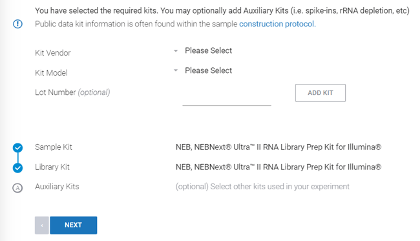The height and width of the screenshot is (241, 420).
Task: Click the optional auxiliary kits placeholder text
Action: tap(262, 187)
